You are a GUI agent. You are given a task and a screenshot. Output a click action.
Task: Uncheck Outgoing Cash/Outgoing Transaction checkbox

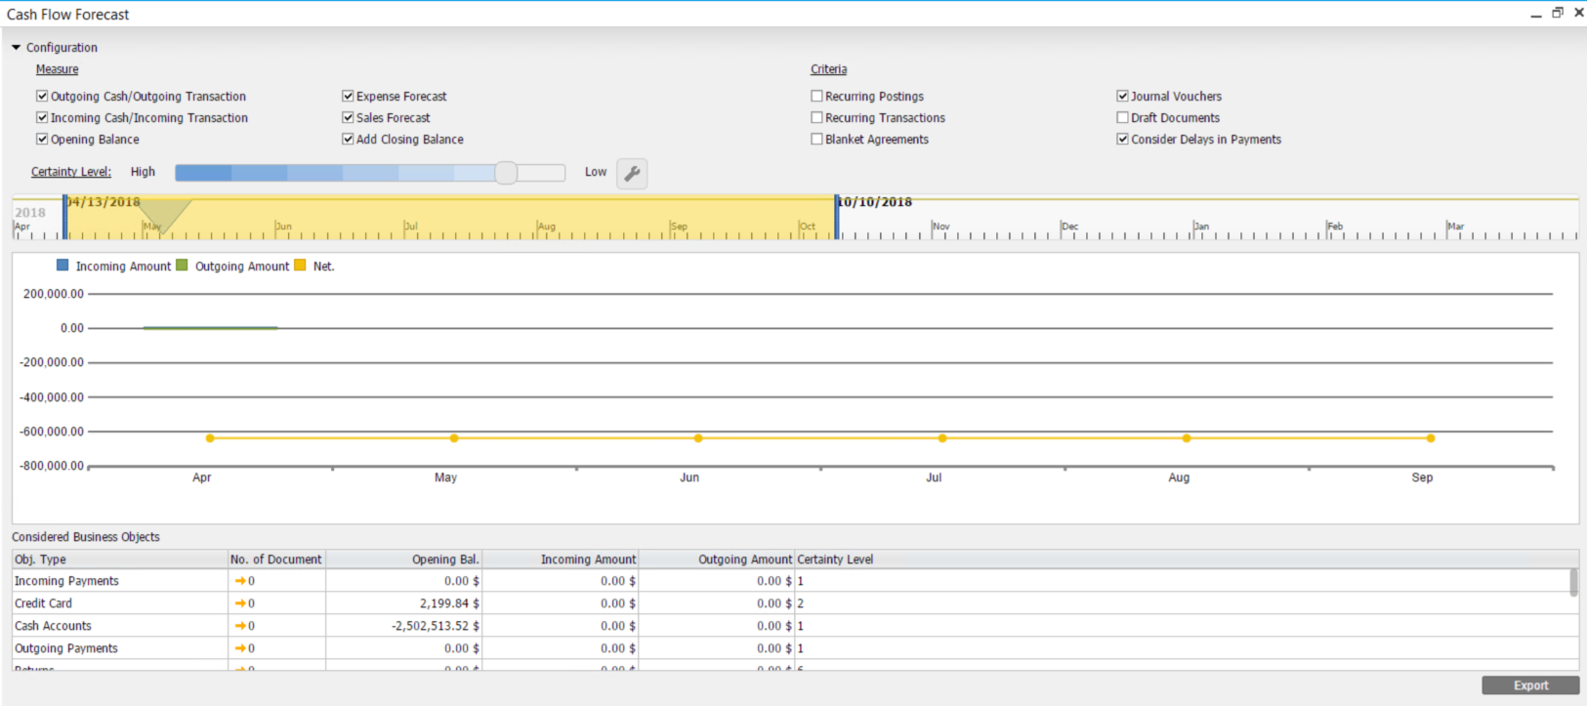click(x=42, y=96)
